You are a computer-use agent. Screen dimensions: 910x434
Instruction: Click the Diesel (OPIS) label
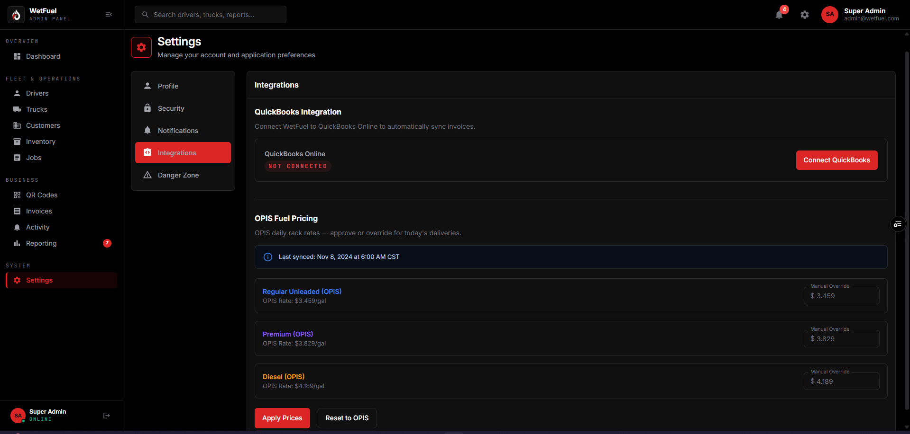point(284,377)
